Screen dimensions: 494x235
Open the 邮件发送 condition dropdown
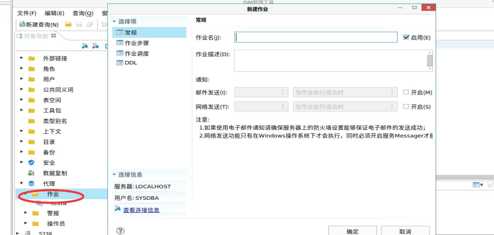tap(345, 92)
